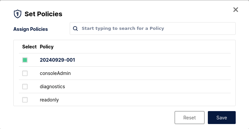This screenshot has width=249, height=129.
Task: Select the blank space in diagnostics row
Action: coord(148,87)
